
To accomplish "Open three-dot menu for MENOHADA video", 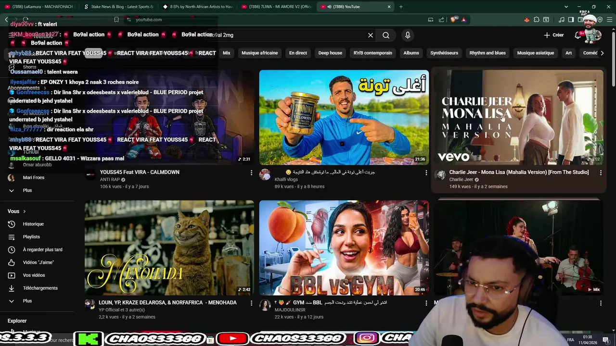I will [251, 303].
